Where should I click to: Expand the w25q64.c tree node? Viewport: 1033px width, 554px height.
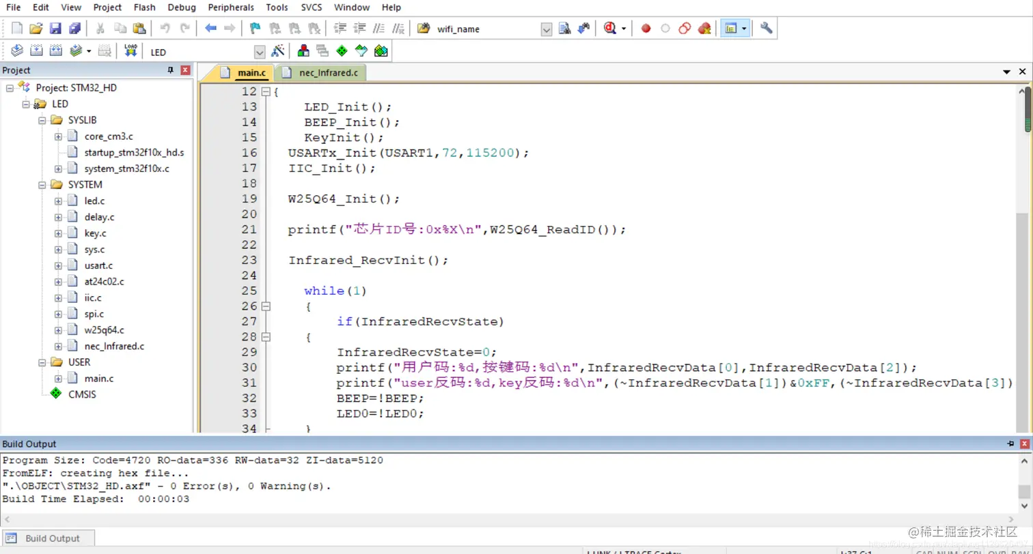(59, 330)
